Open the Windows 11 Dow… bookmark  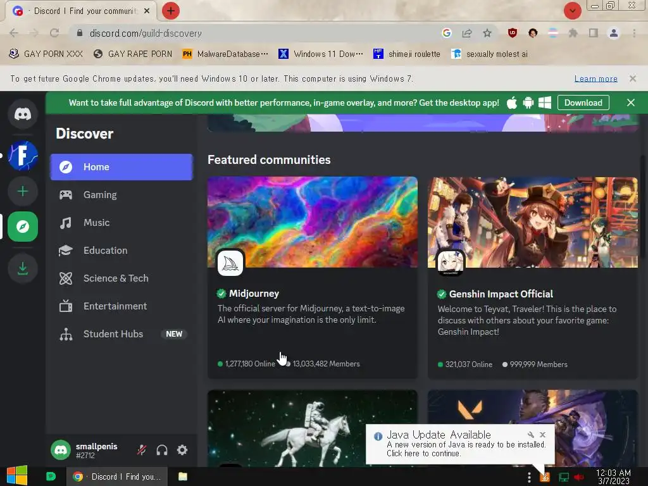click(321, 54)
